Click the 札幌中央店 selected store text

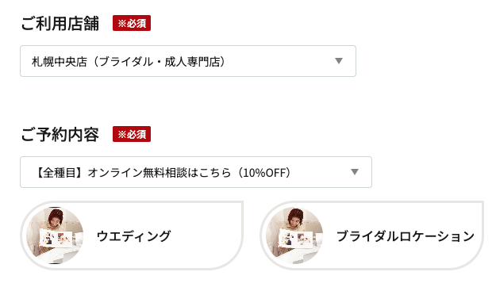pyautogui.click(x=60, y=62)
